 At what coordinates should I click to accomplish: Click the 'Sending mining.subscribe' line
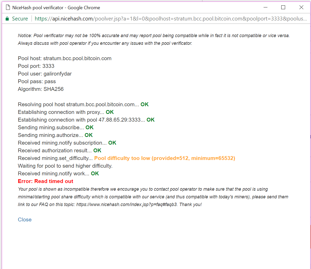tap(56, 127)
